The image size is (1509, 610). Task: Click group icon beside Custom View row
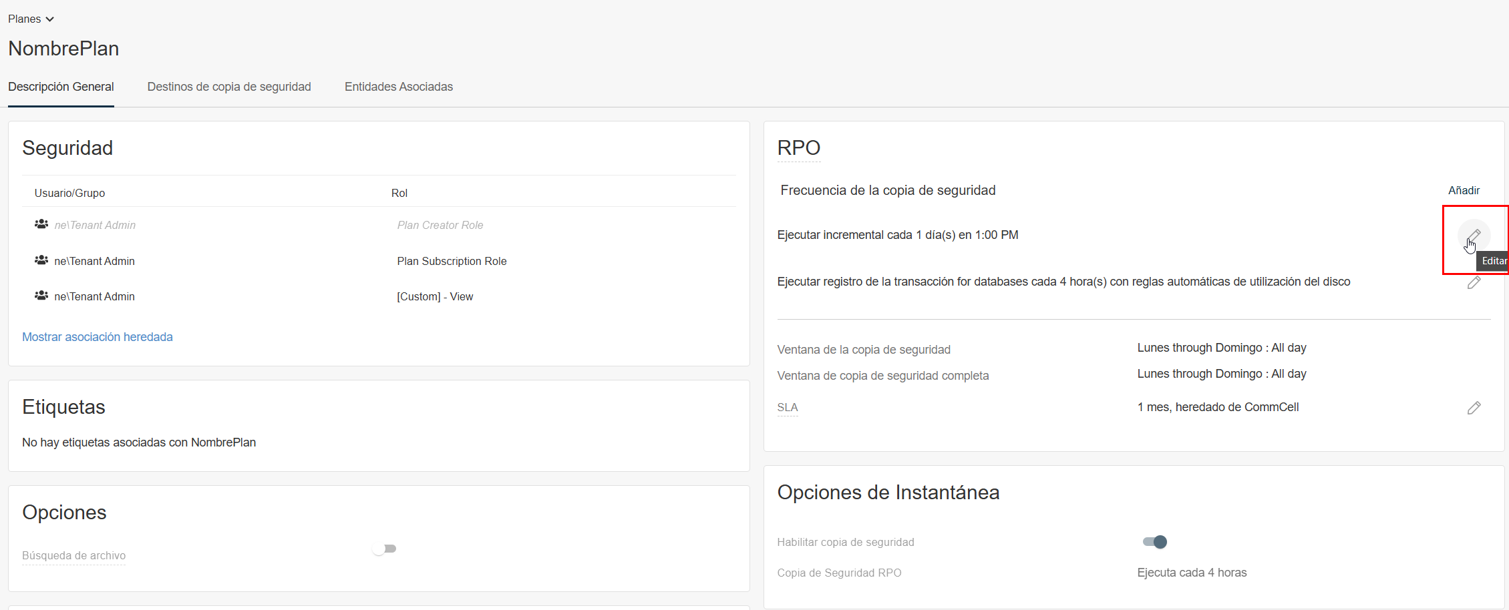point(41,296)
